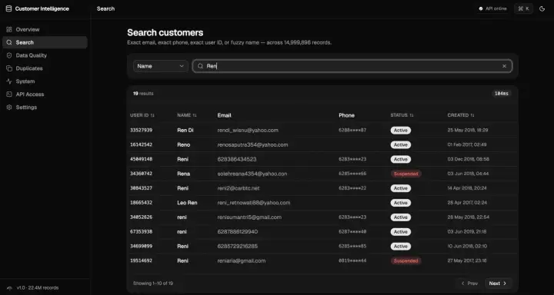Image resolution: width=554 pixels, height=295 pixels.
Task: Select user ID 67353938
Action: click(x=141, y=232)
